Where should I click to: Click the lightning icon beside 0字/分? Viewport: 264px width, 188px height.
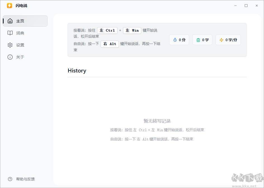pos(221,40)
